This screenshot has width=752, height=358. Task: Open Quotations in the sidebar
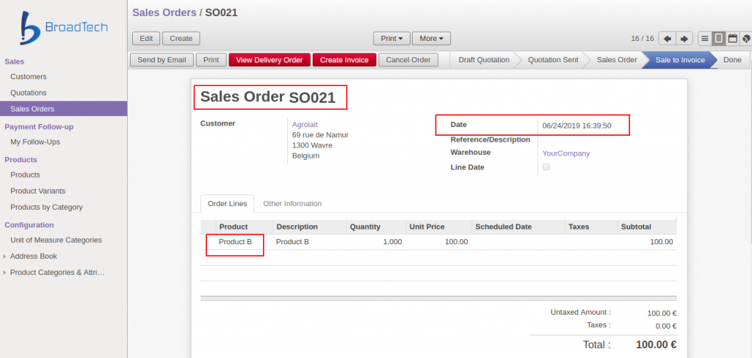29,92
